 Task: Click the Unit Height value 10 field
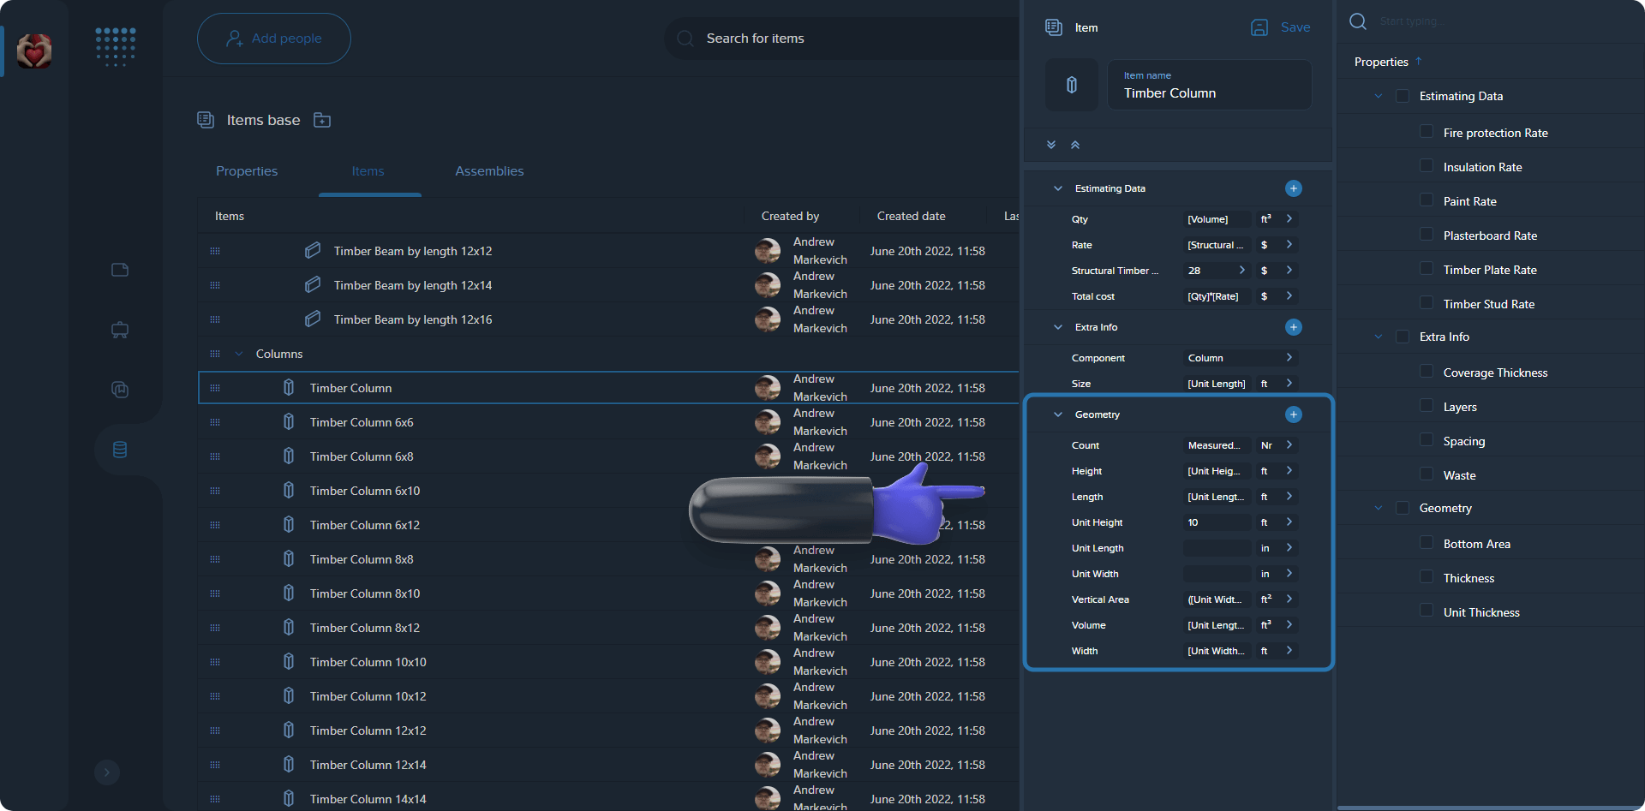1217,522
